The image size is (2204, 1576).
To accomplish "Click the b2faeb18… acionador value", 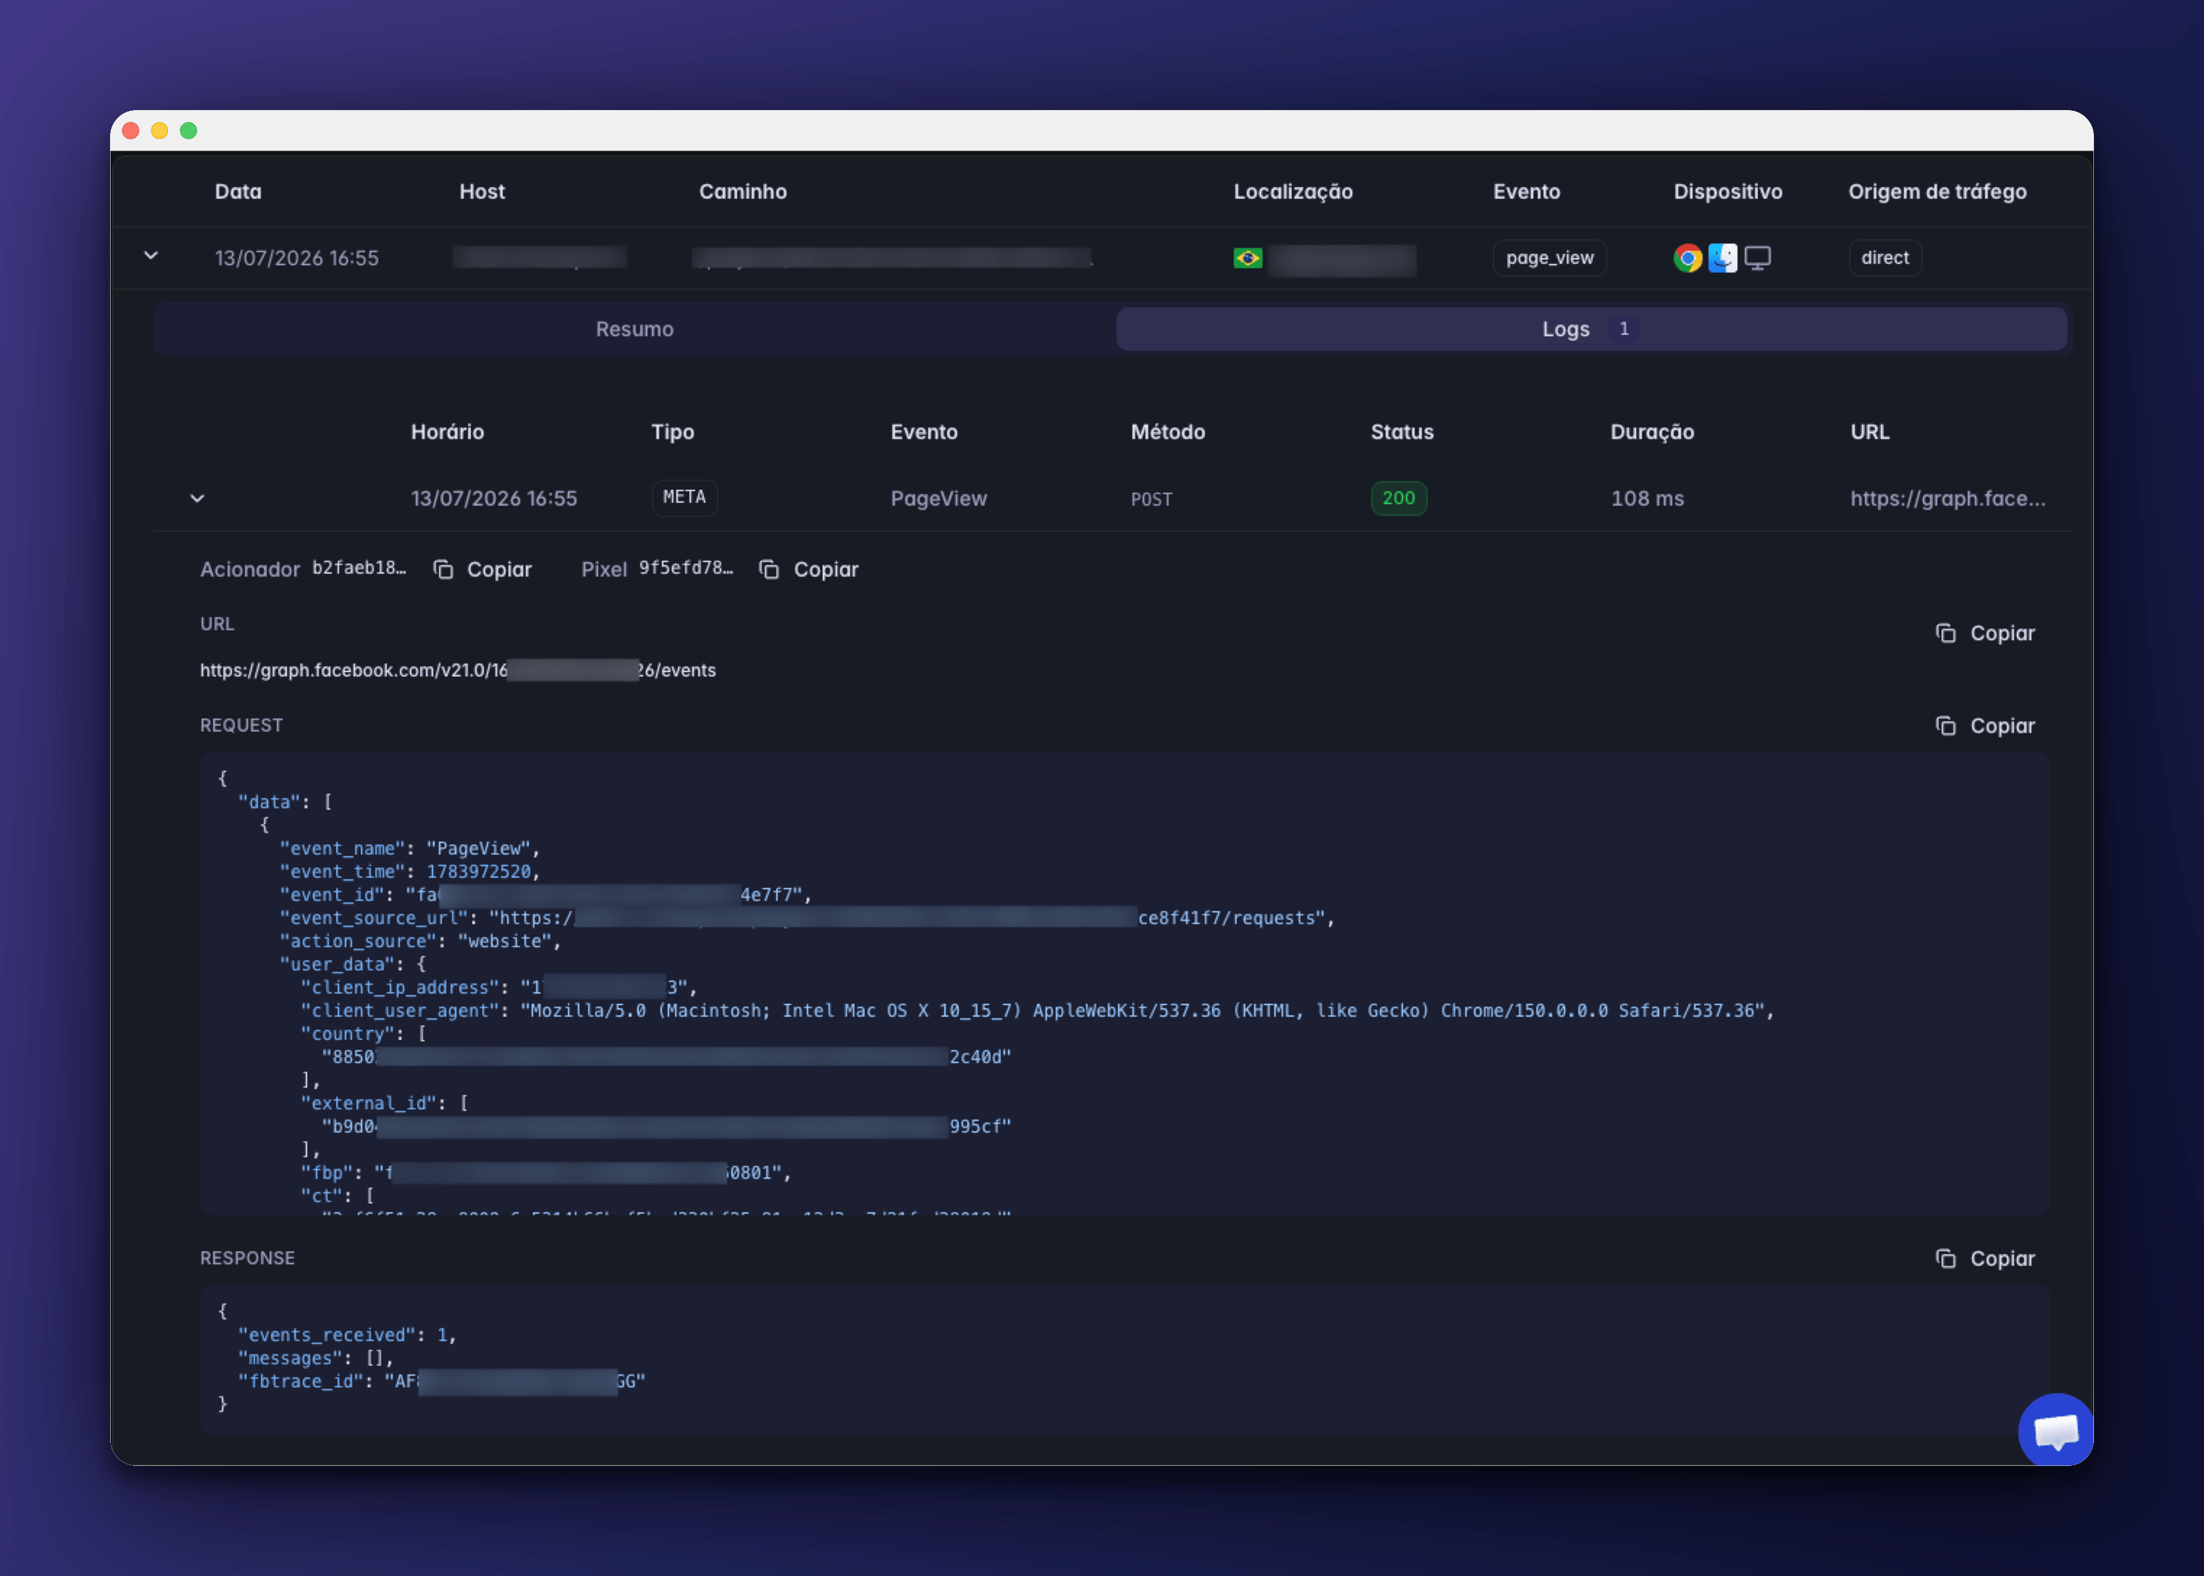I will point(359,568).
